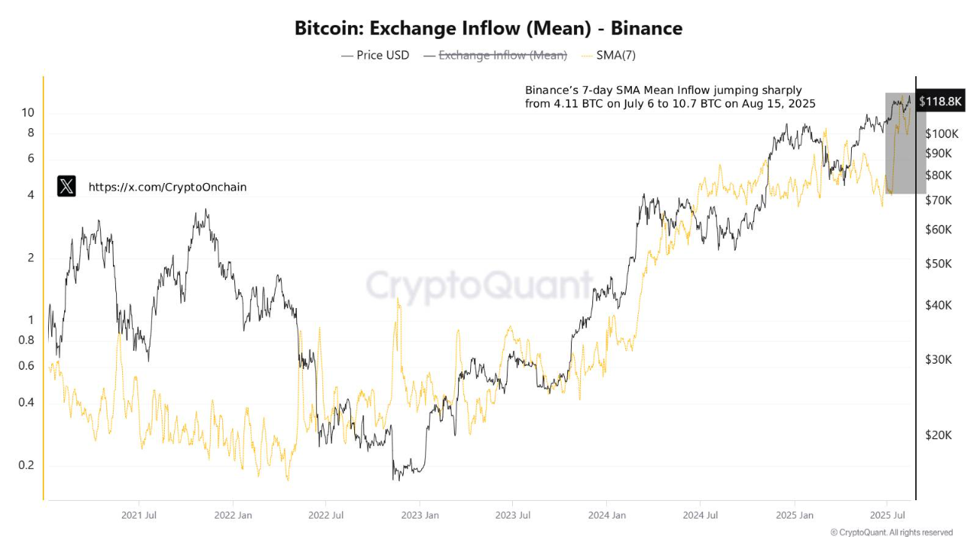The width and height of the screenshot is (977, 549).
Task: Select the 2023 Jan x-axis label
Action: pos(420,515)
